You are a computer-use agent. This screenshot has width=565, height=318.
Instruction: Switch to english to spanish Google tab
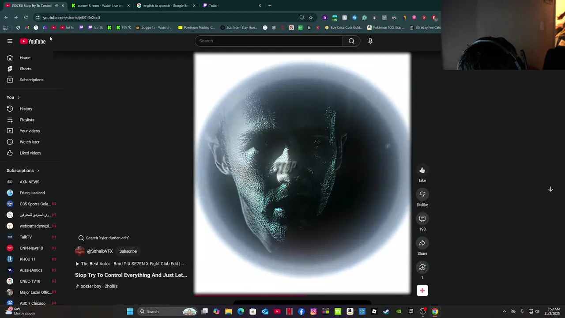point(166,6)
